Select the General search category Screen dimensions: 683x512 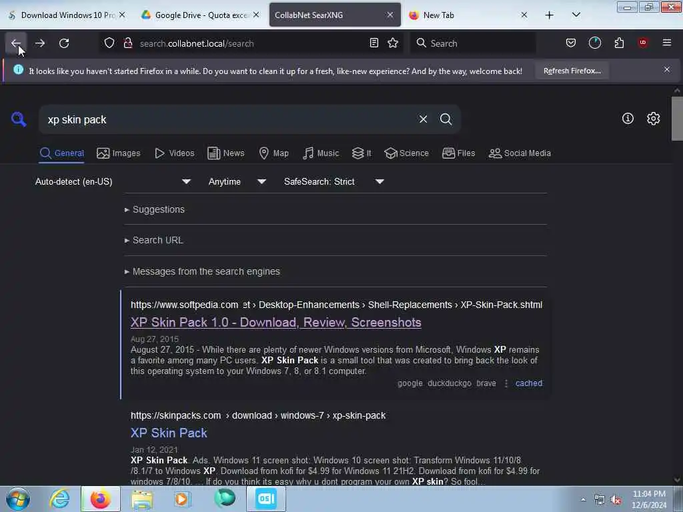(61, 153)
